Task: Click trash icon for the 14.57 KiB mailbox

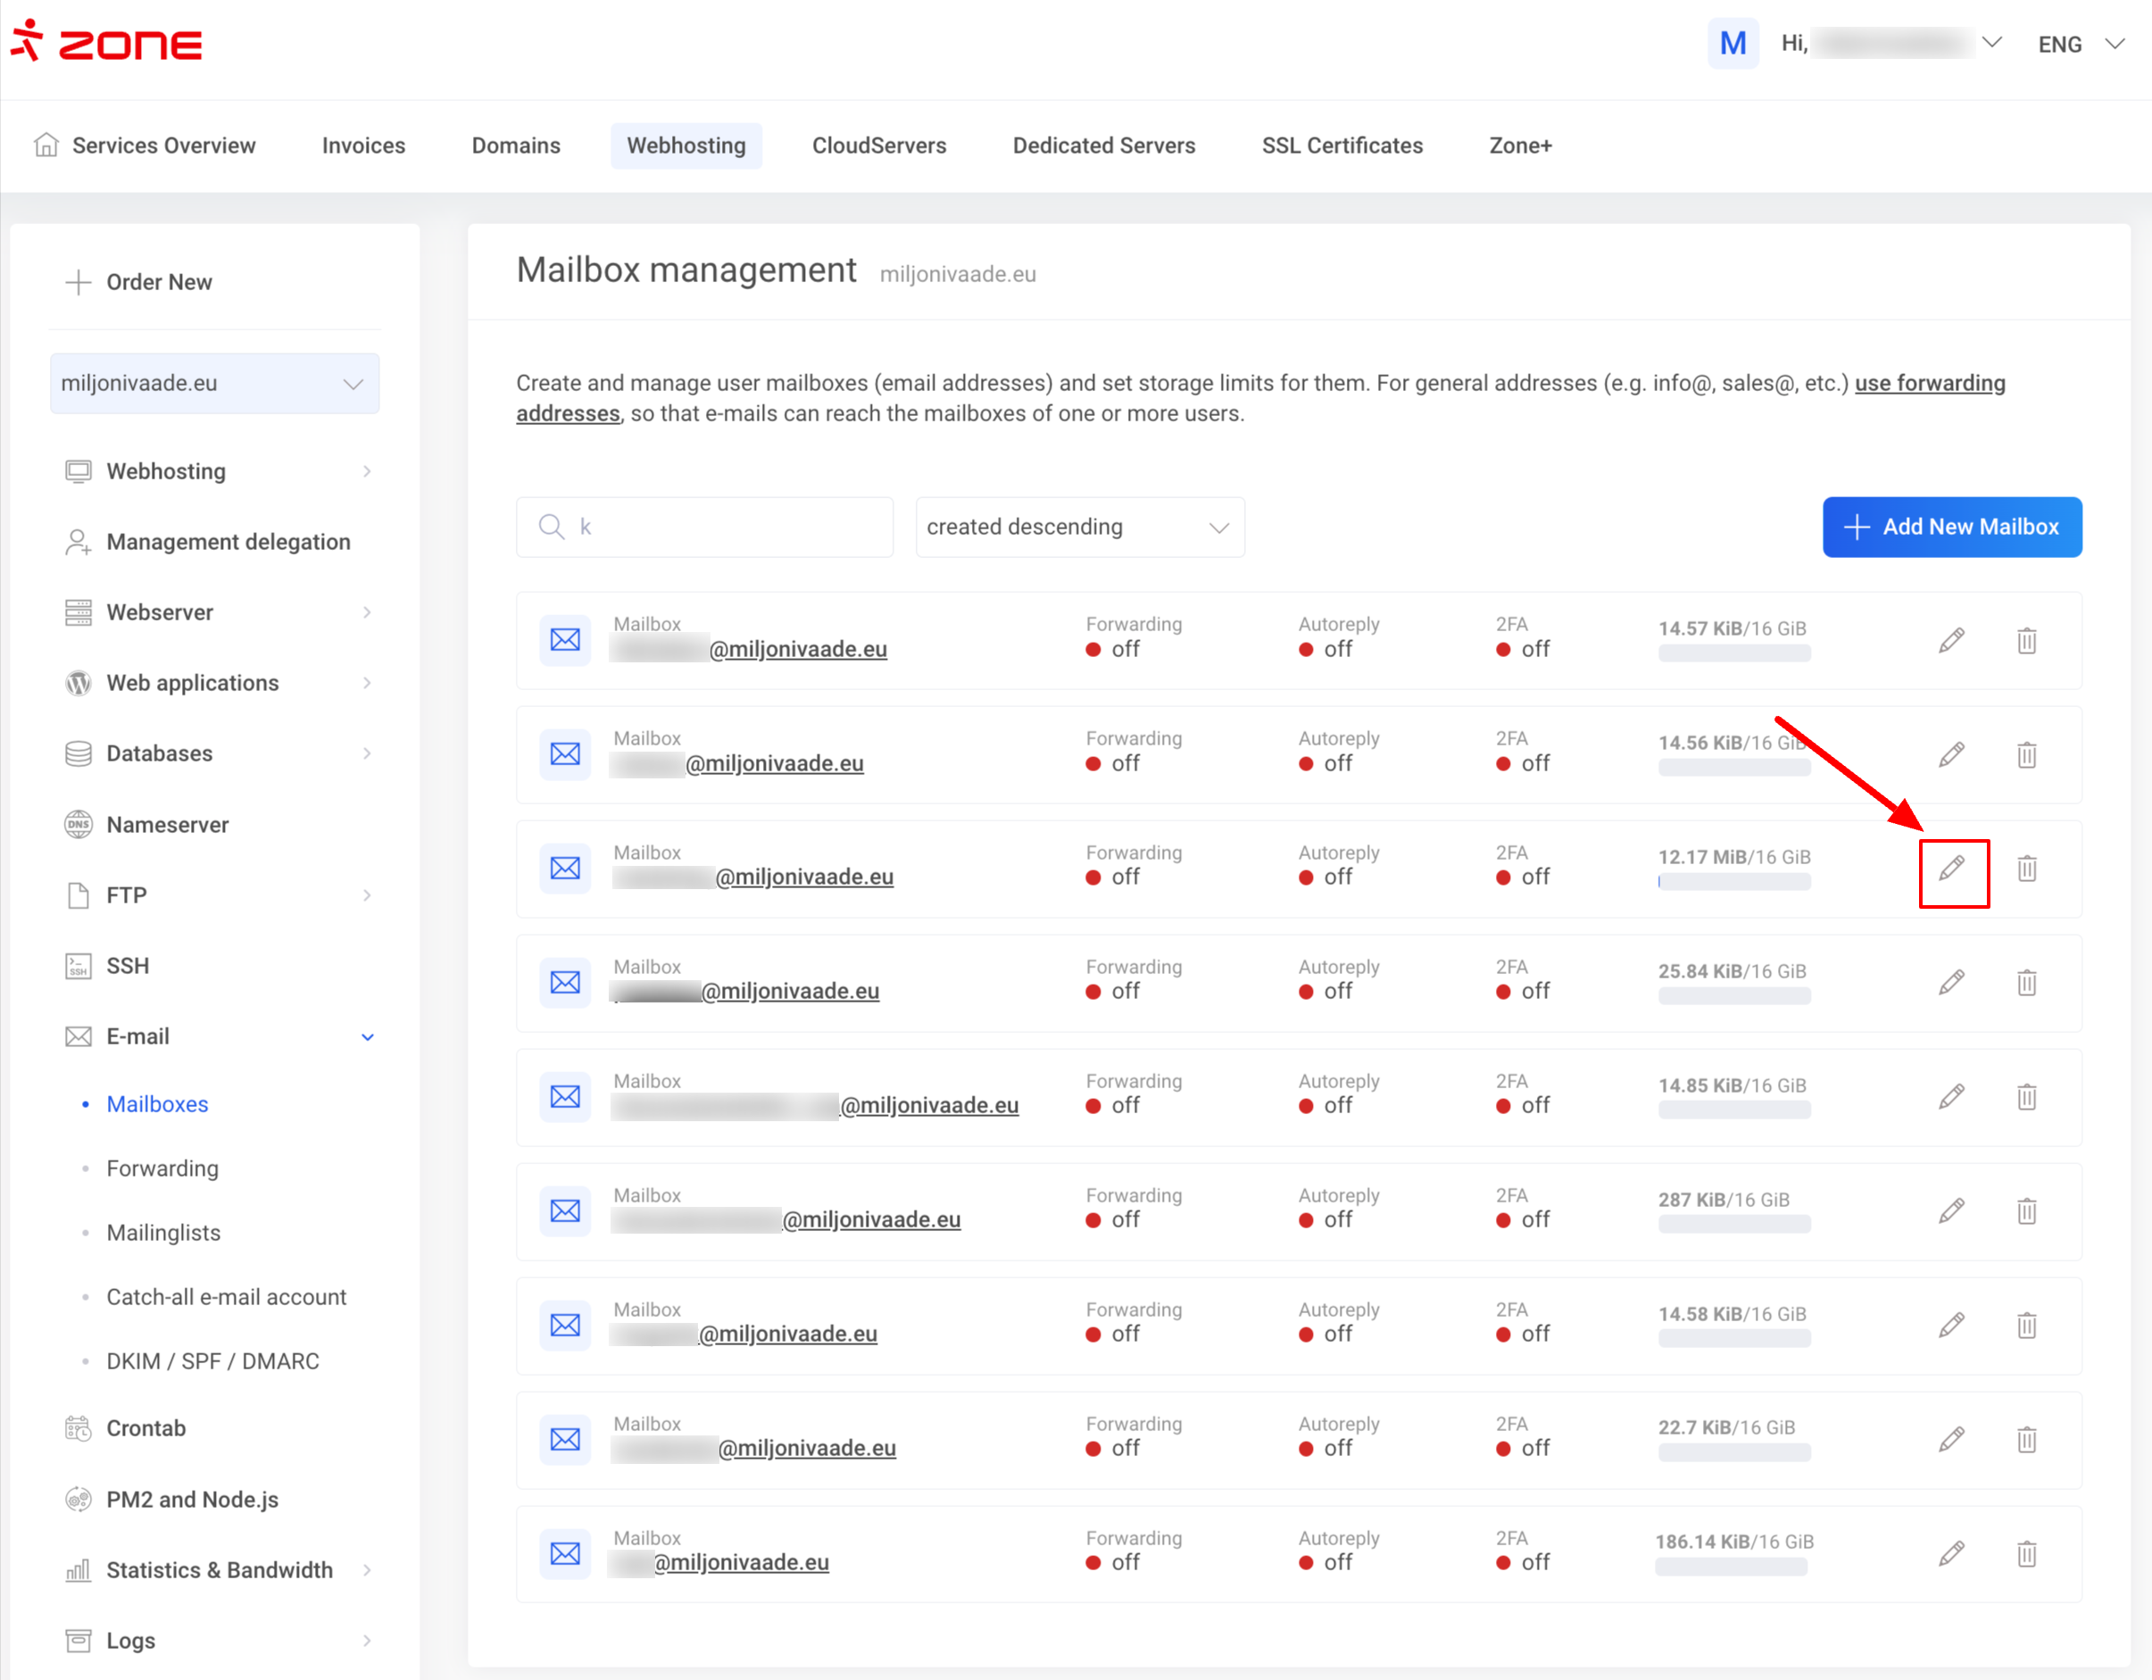Action: tap(2026, 640)
